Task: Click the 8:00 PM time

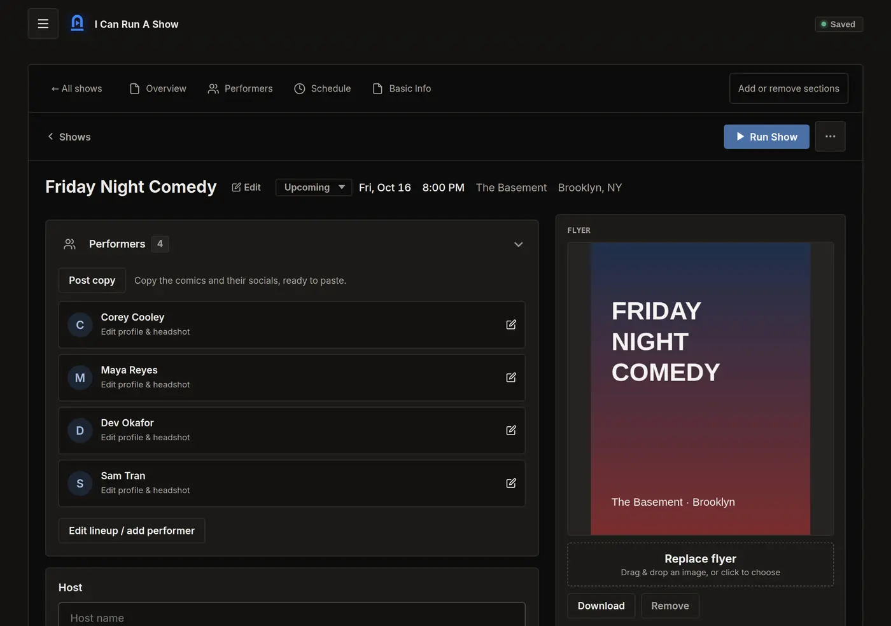Action: click(x=444, y=188)
